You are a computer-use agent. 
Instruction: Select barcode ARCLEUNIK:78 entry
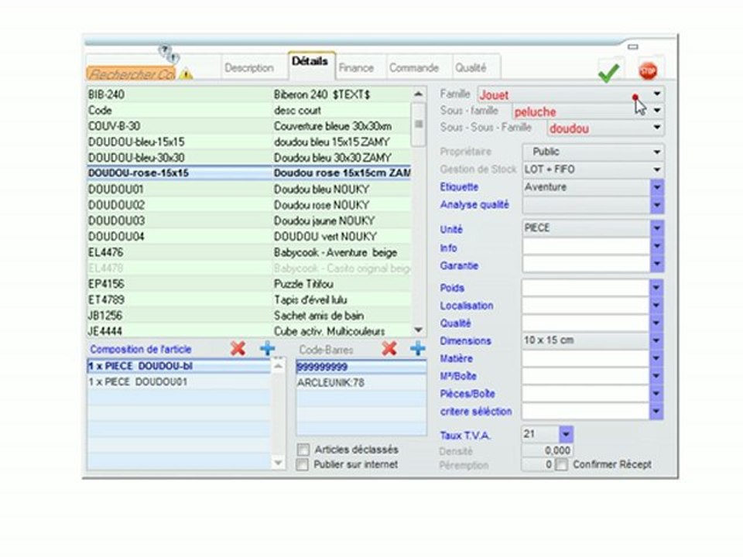tap(361, 382)
